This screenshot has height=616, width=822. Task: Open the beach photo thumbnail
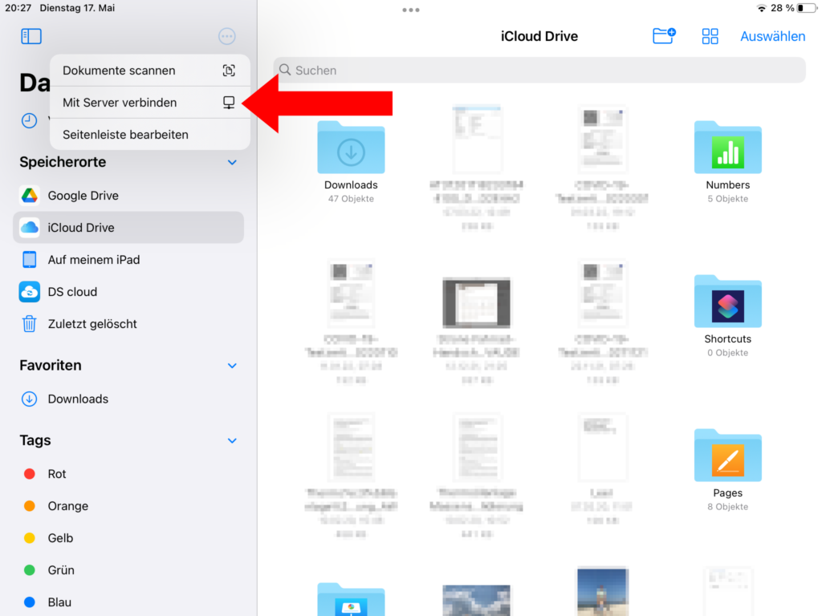[602, 592]
